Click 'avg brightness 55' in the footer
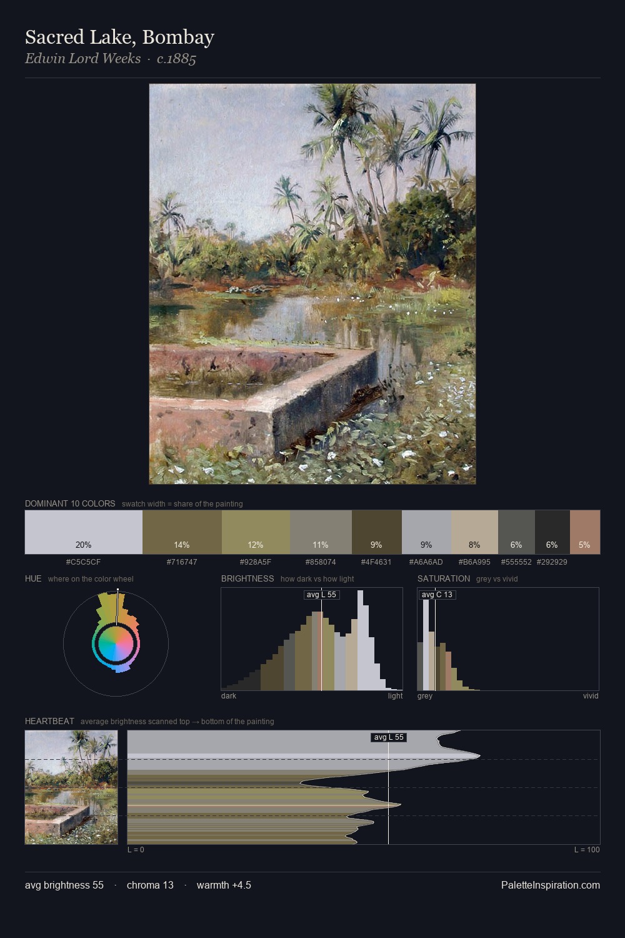625x938 pixels. coord(64,885)
